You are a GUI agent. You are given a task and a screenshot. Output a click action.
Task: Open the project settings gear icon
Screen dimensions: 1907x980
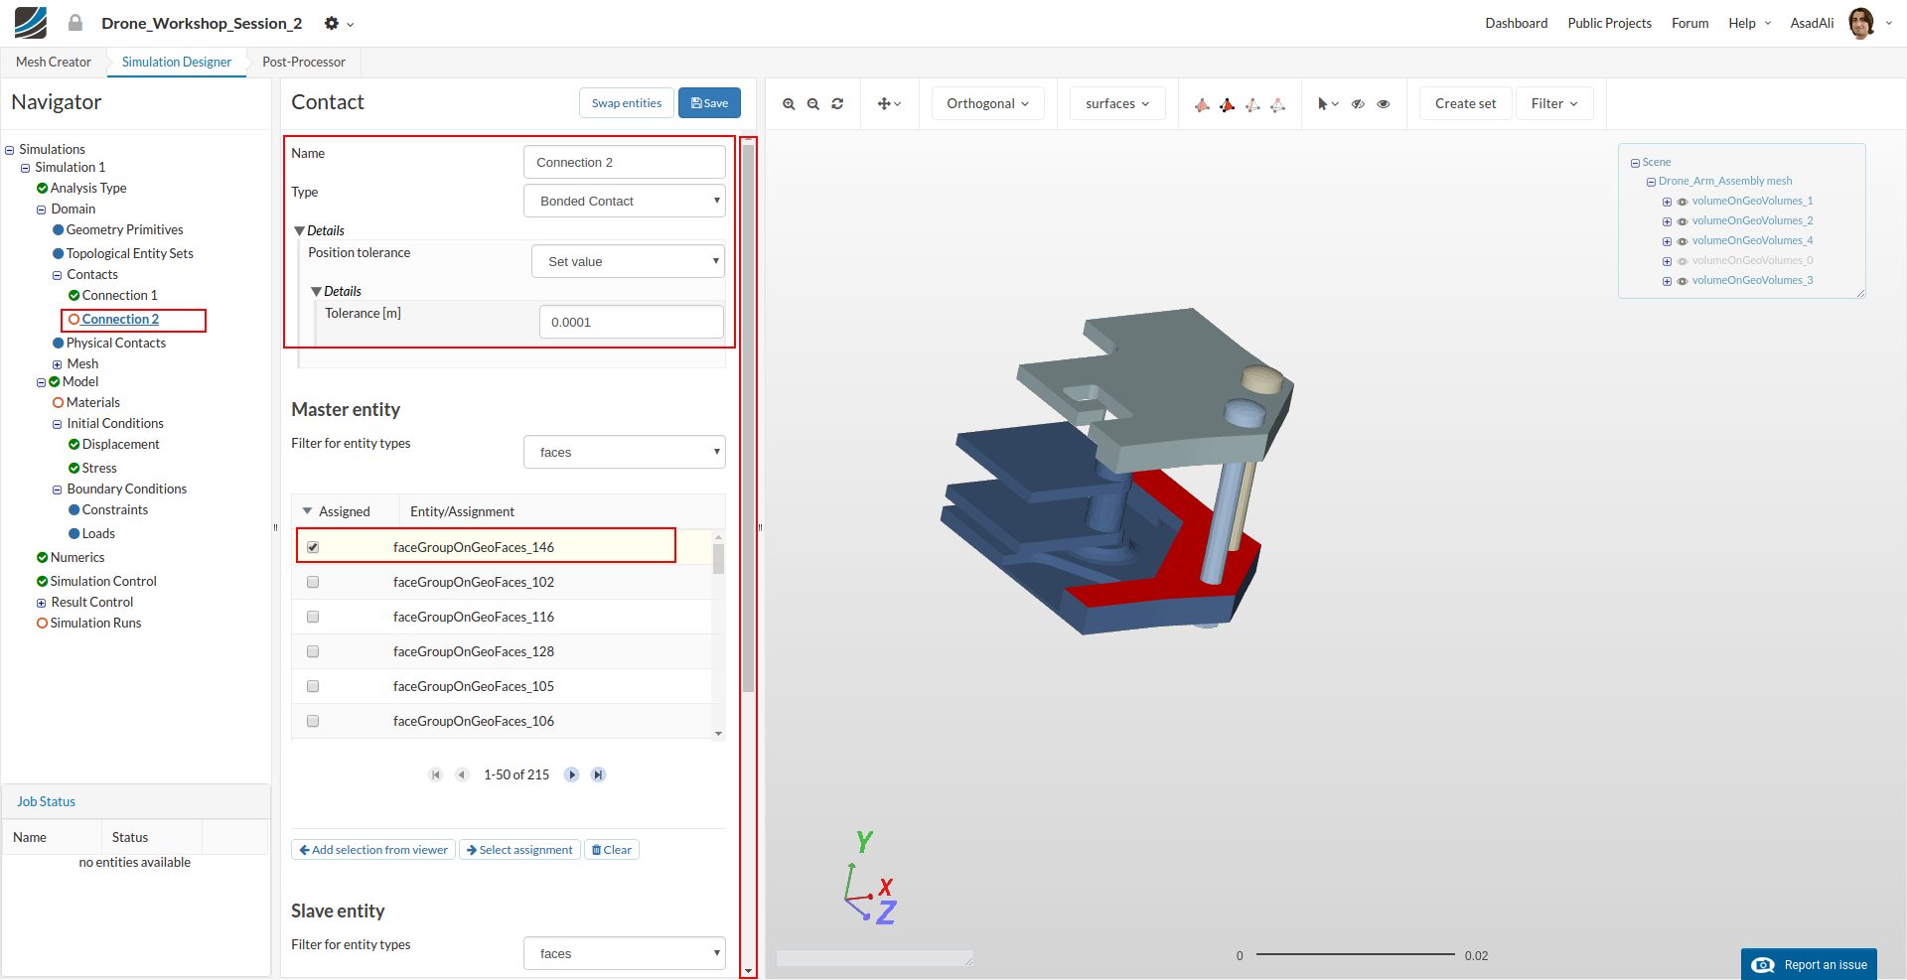coord(332,23)
